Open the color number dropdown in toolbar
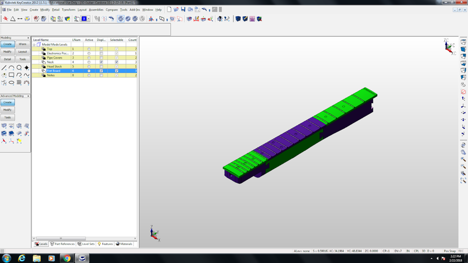This screenshot has width=468, height=263. click(89, 19)
